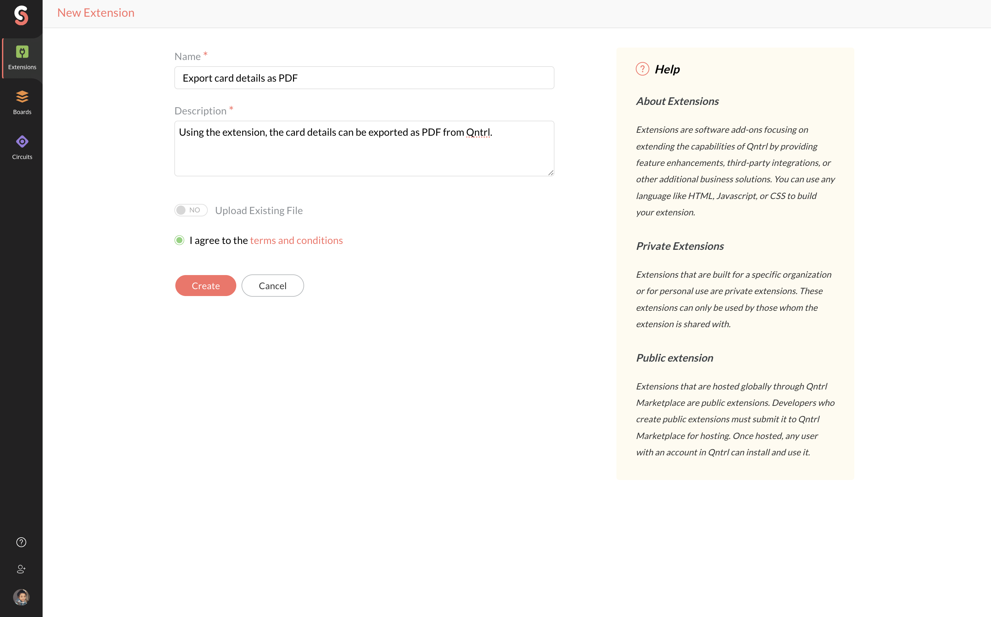Toggle the terms agreement radio button
Image resolution: width=991 pixels, height=617 pixels.
[180, 240]
